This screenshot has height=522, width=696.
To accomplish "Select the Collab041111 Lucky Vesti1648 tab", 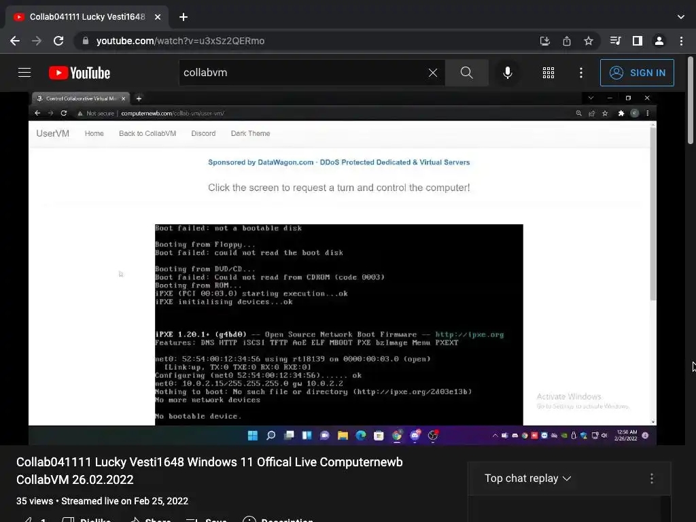I will pyautogui.click(x=87, y=17).
